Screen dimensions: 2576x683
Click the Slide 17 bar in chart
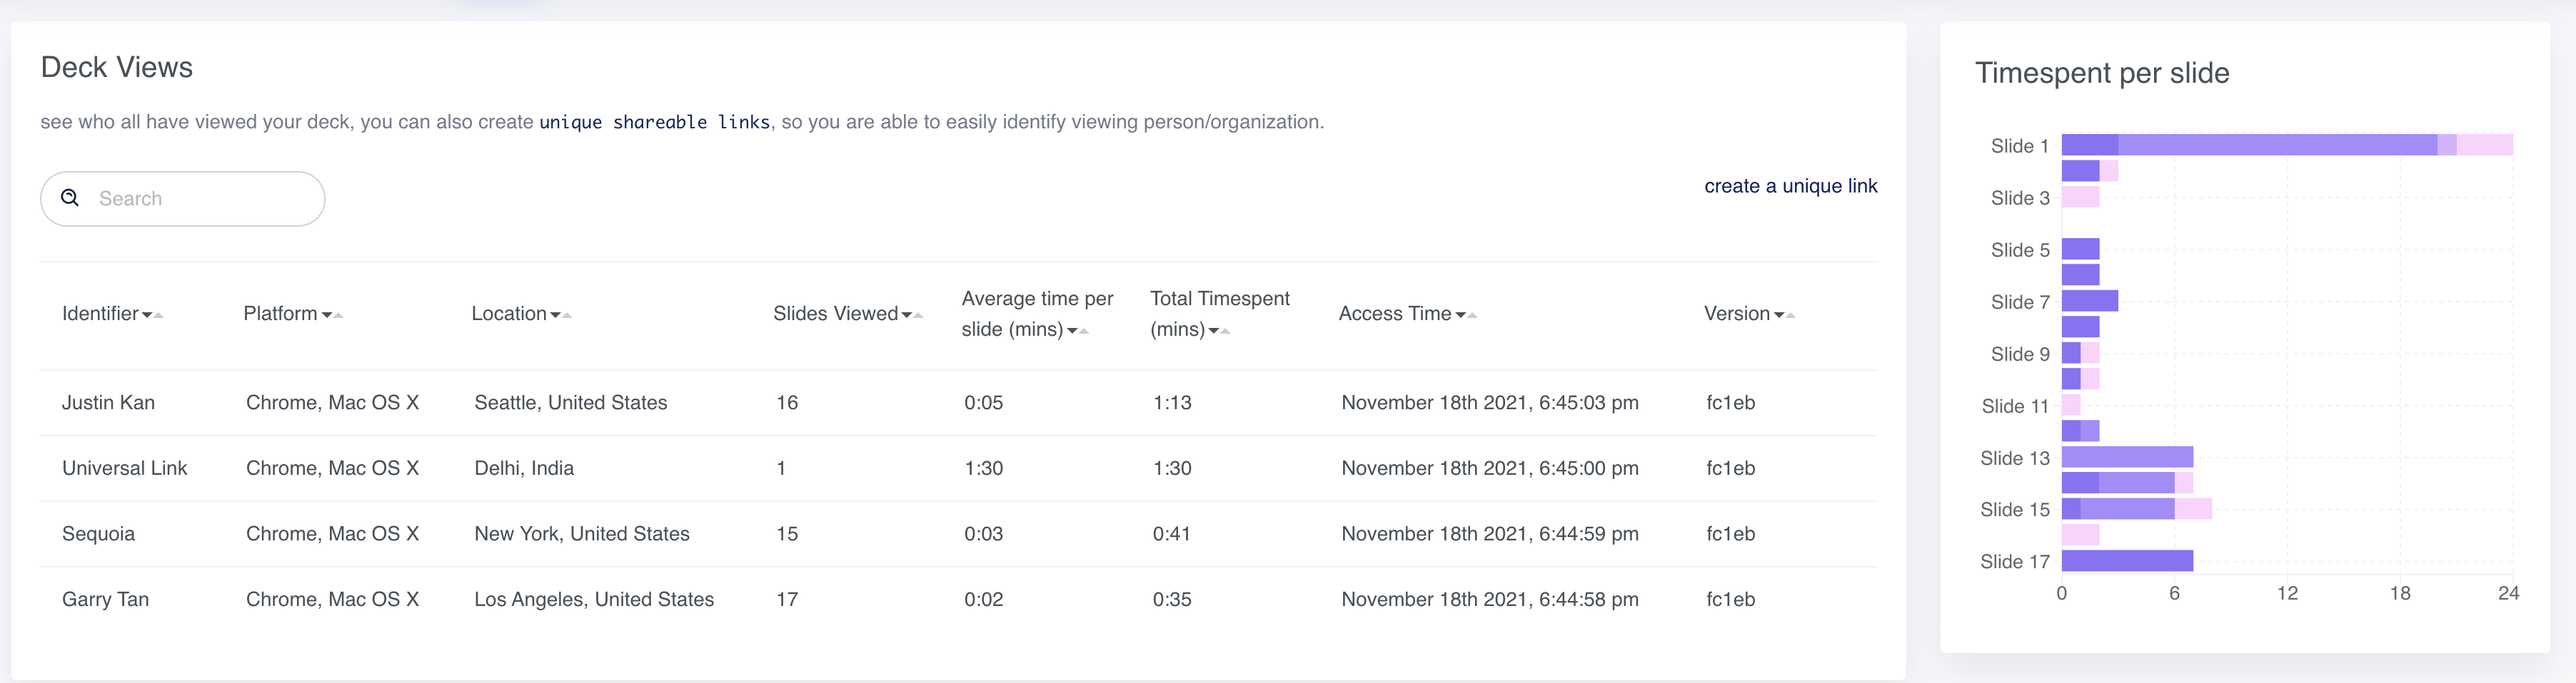click(2127, 561)
